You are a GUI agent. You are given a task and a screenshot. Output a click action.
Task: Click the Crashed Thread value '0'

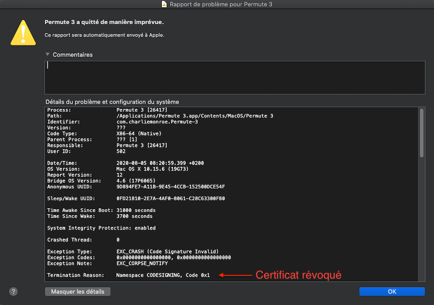(x=118, y=240)
